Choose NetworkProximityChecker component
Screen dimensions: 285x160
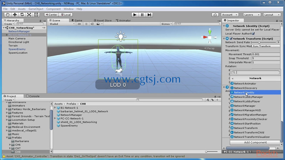255,119
